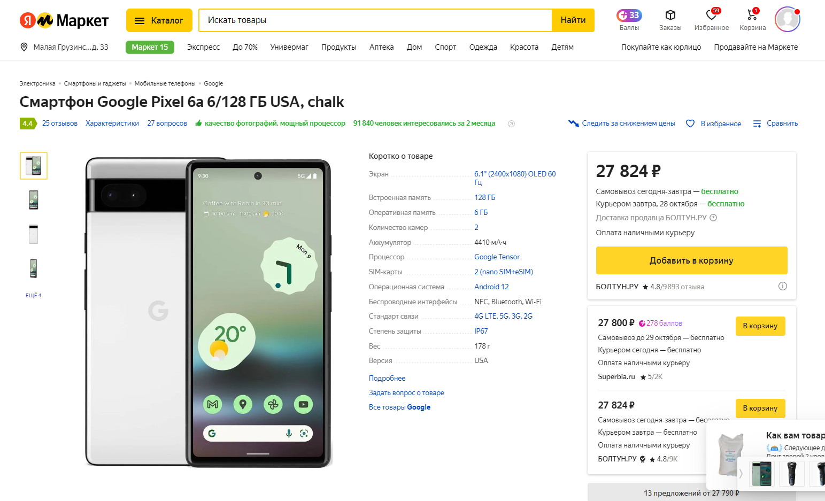825x501 pixels.
Task: Click the user profile avatar
Action: tap(787, 20)
